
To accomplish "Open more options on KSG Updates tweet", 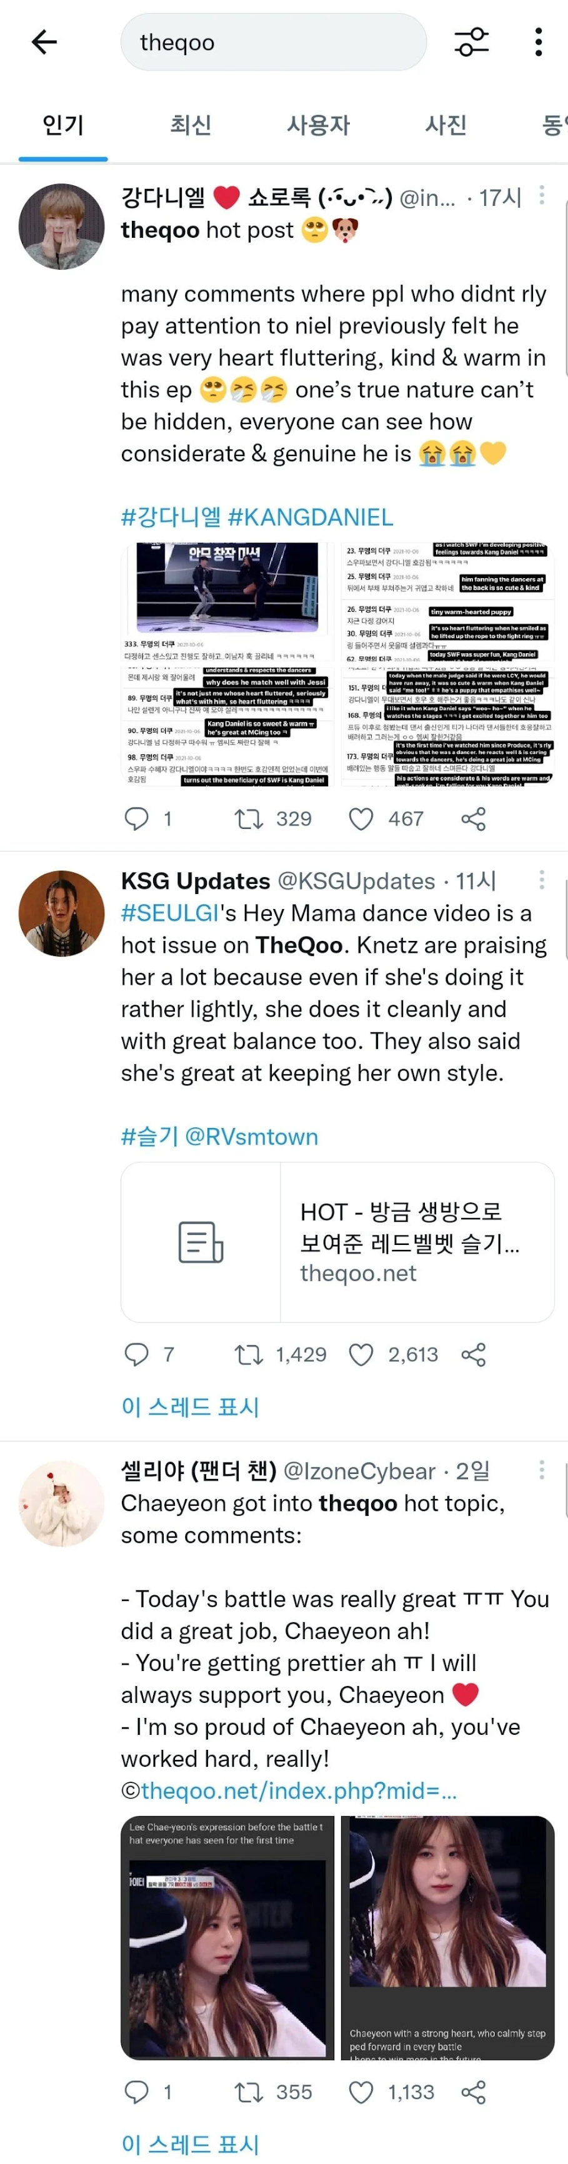I will click(541, 880).
